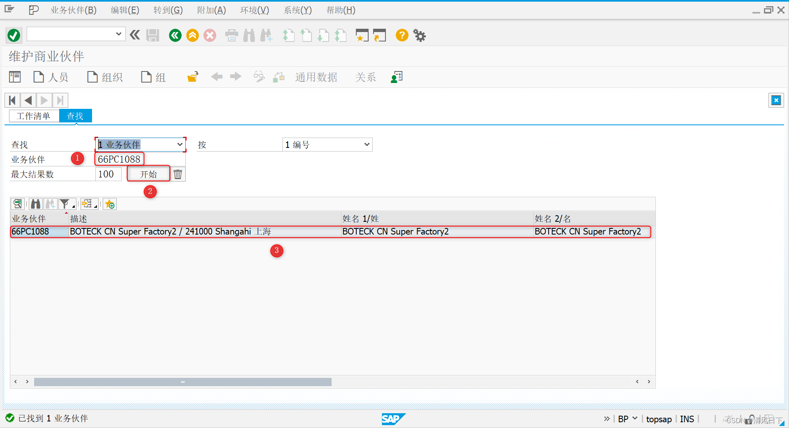Click the Next Page icon

tap(323, 35)
